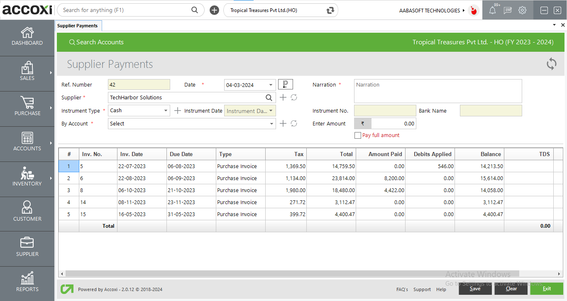The height and width of the screenshot is (301, 567).
Task: Click the supplier search magnifier icon
Action: (269, 97)
